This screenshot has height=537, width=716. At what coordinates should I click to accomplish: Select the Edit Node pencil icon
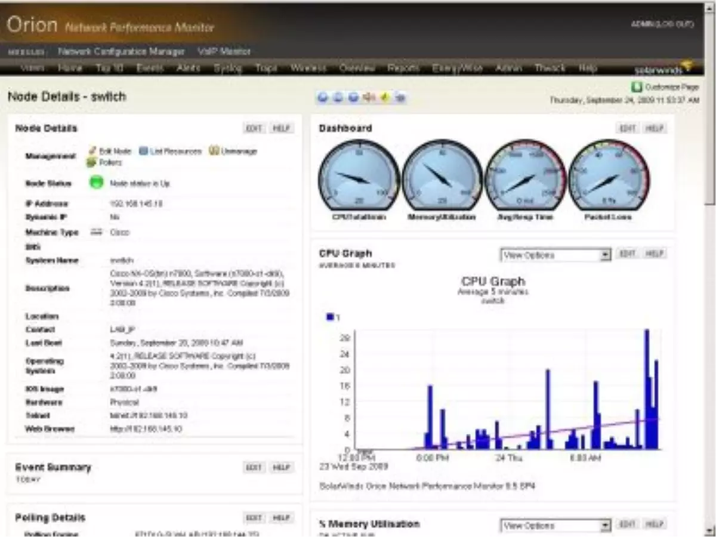(x=91, y=151)
